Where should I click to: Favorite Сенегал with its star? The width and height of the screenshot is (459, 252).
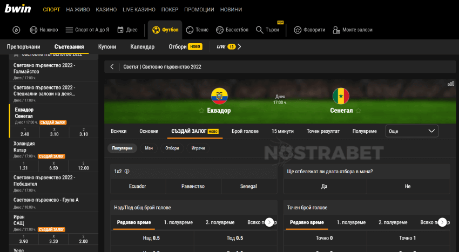[x=359, y=111]
